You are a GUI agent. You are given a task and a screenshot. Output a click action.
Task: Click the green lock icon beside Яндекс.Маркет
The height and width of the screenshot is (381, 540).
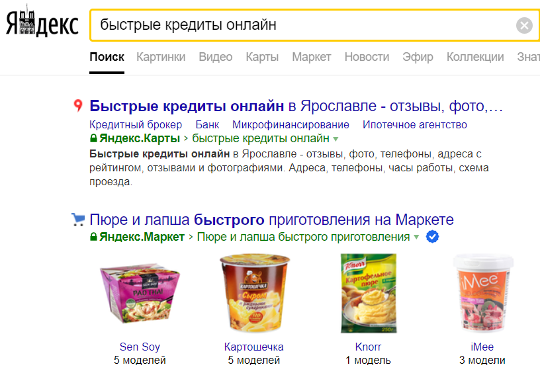coord(93,237)
